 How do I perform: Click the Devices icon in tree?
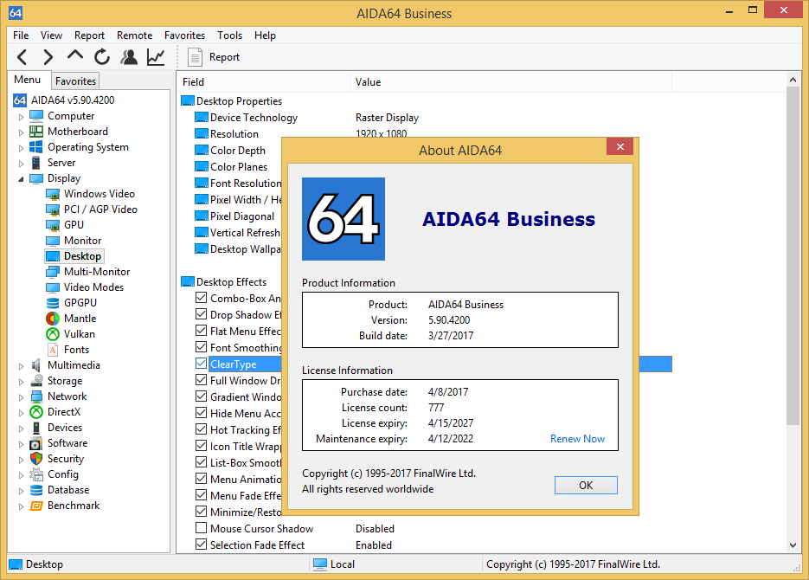coord(36,428)
